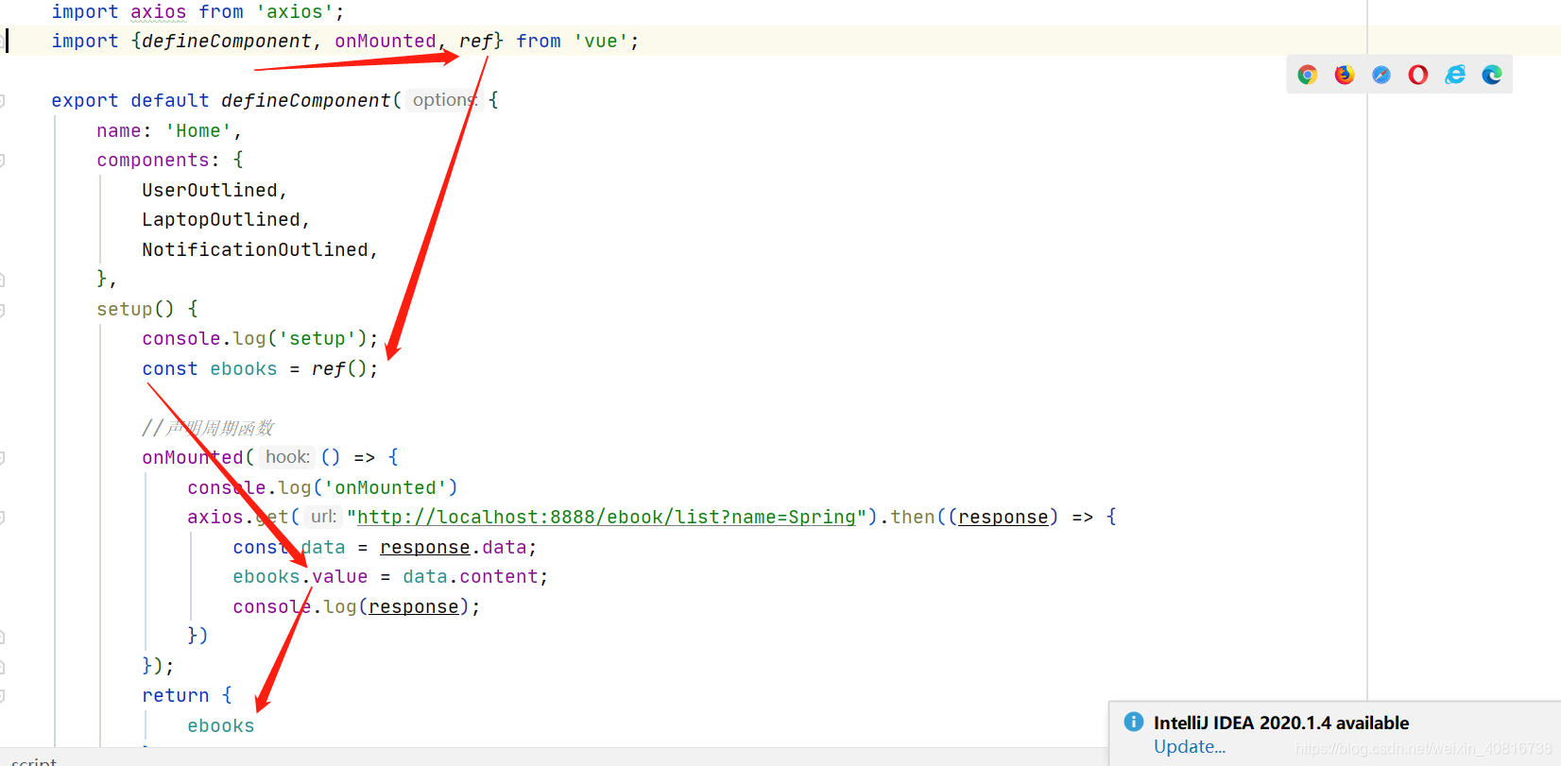The image size is (1561, 766).
Task: Click the 'Home' string value
Action: (x=198, y=130)
